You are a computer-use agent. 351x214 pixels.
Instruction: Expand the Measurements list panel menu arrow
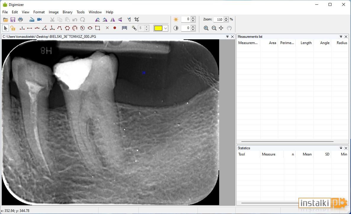(341, 36)
